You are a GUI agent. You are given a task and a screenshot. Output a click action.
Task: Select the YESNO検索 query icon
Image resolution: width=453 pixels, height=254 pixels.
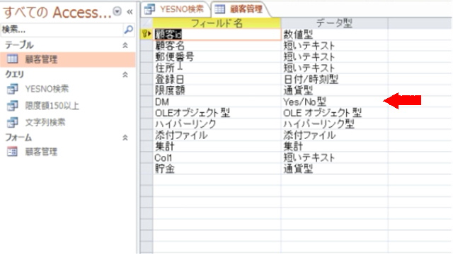(x=13, y=89)
